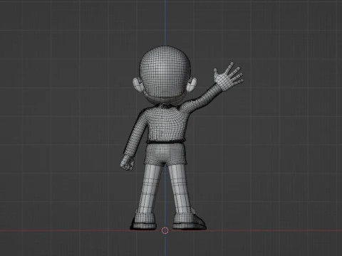342x256 pixels.
Task: Select the shoe with the dark shadow
Action: (x=189, y=222)
